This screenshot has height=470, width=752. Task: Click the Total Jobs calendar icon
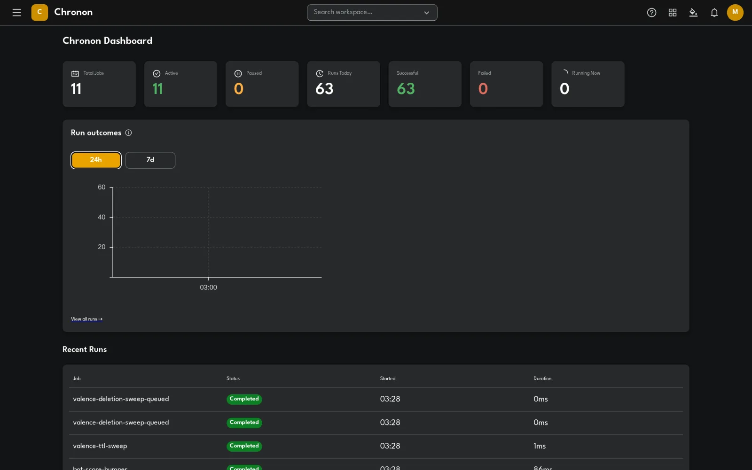coord(75,74)
